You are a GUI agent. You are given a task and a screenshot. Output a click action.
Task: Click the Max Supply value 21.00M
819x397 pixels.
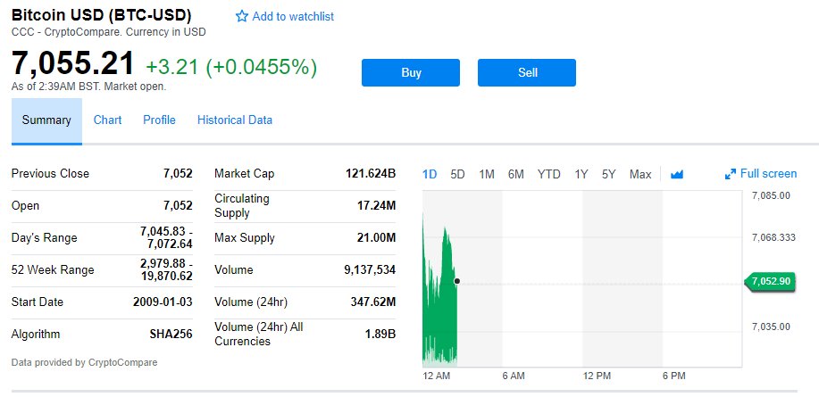(x=376, y=238)
